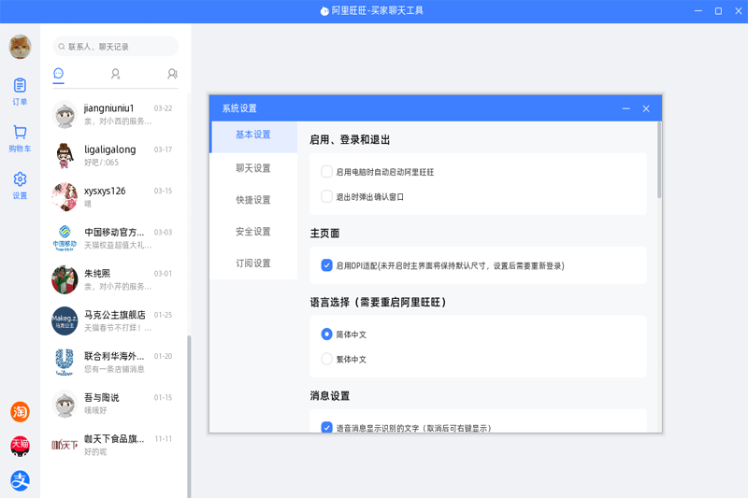
Task: Open the 订单 orders icon in sidebar
Action: [20, 91]
